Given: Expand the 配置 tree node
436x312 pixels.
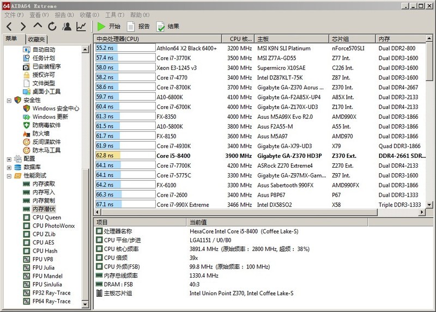Looking at the screenshot, I should pyautogui.click(x=9, y=159).
